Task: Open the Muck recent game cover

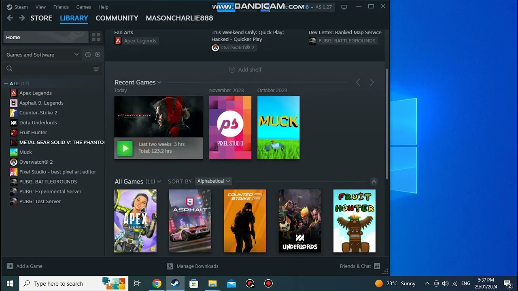Action: click(x=278, y=127)
